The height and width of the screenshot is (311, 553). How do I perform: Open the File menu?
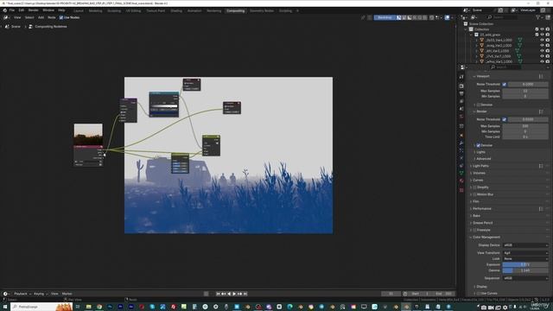(x=12, y=10)
